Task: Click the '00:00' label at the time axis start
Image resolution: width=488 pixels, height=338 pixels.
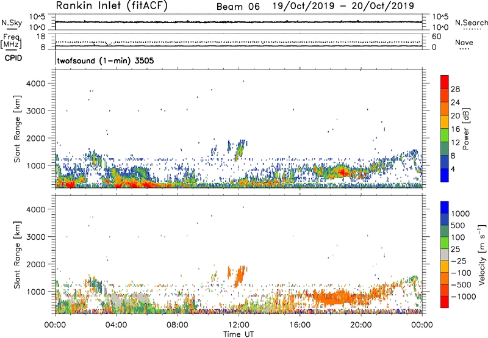Action: (x=55, y=325)
